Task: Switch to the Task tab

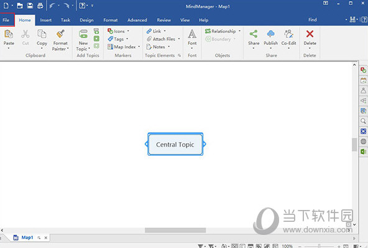Action: coord(65,20)
